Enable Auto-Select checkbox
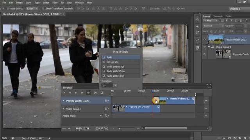This screenshot has width=250, height=140. [8, 9]
